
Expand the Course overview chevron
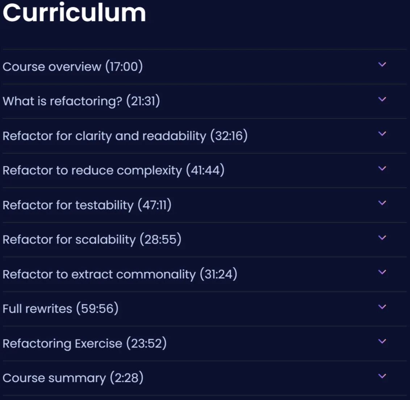point(382,64)
